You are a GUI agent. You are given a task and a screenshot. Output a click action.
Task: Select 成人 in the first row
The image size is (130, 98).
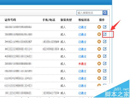tap(63, 27)
